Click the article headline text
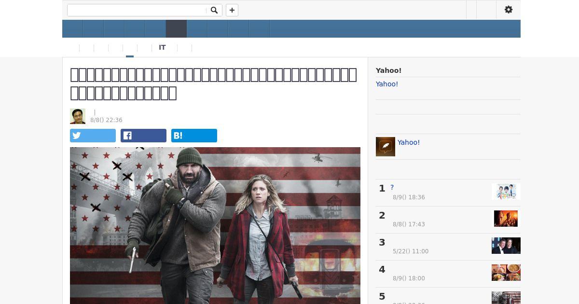The width and height of the screenshot is (579, 304). tap(213, 83)
